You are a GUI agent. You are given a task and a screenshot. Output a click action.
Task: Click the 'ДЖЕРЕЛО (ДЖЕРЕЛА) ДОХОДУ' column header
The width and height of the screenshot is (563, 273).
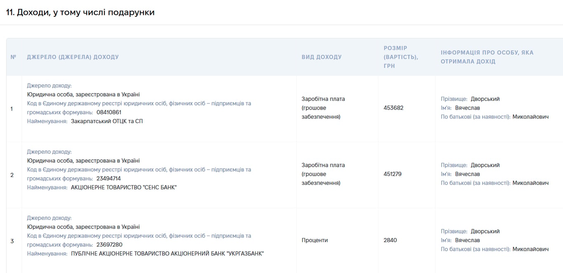pos(73,57)
